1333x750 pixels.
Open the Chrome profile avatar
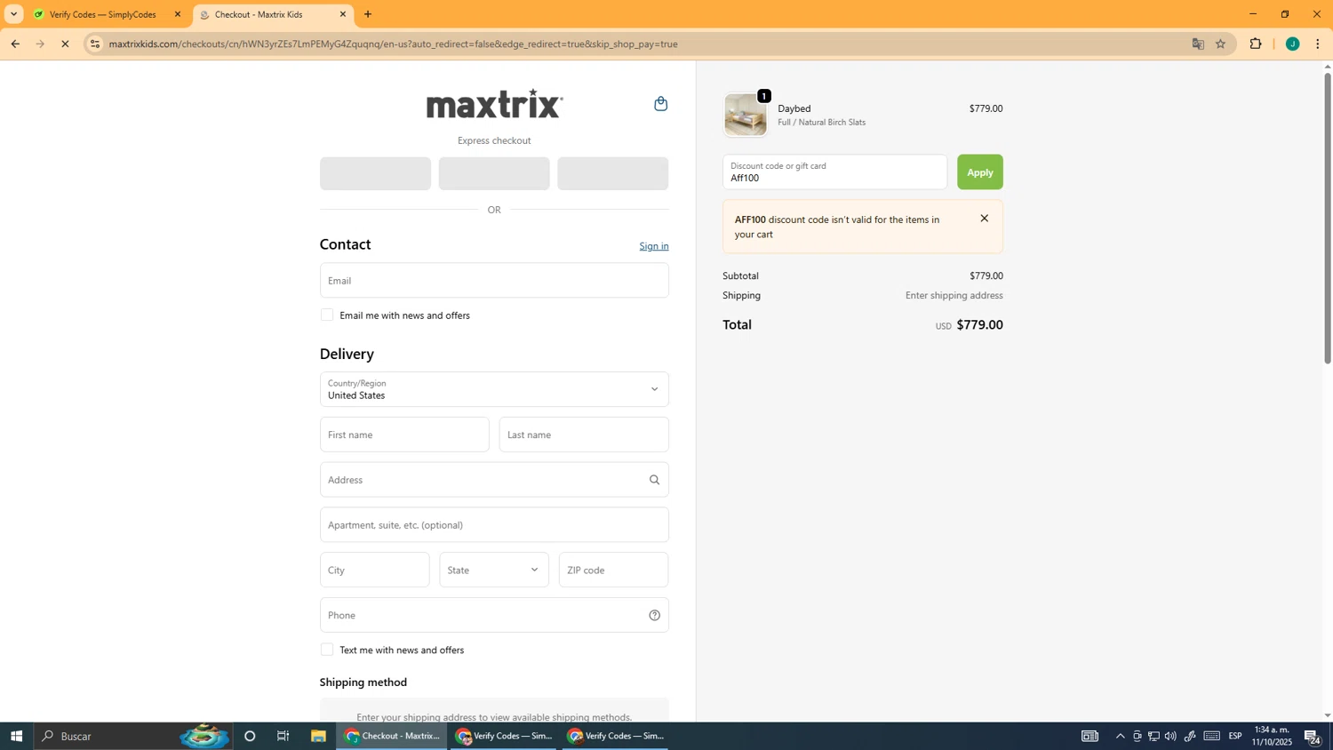point(1292,44)
